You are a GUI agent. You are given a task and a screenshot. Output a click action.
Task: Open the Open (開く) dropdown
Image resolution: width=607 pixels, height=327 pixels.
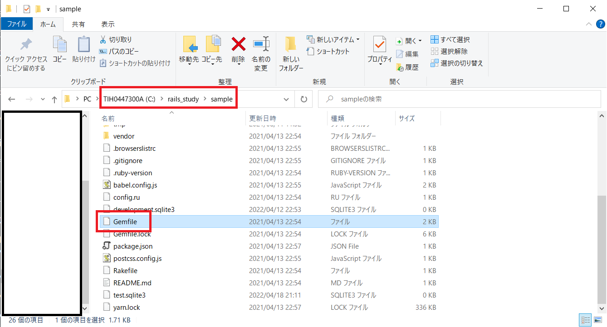(x=409, y=41)
